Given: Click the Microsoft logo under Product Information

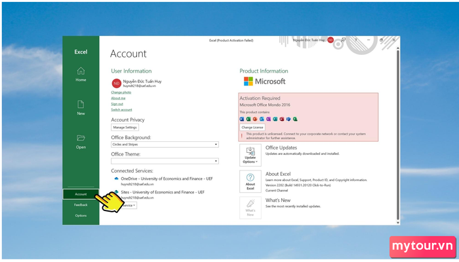Looking at the screenshot, I should pos(265,82).
